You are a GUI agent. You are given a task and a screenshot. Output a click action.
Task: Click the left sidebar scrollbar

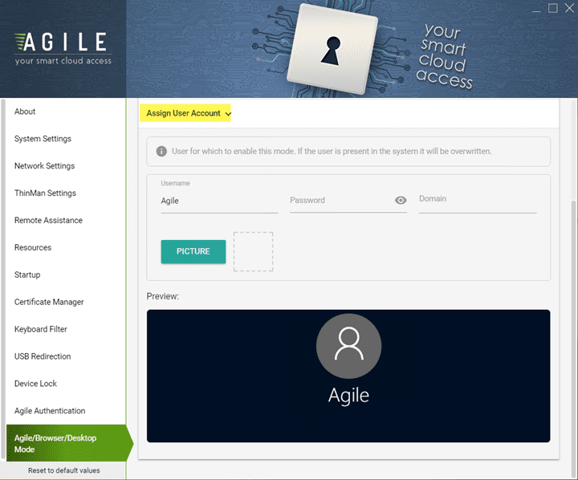pos(3,279)
